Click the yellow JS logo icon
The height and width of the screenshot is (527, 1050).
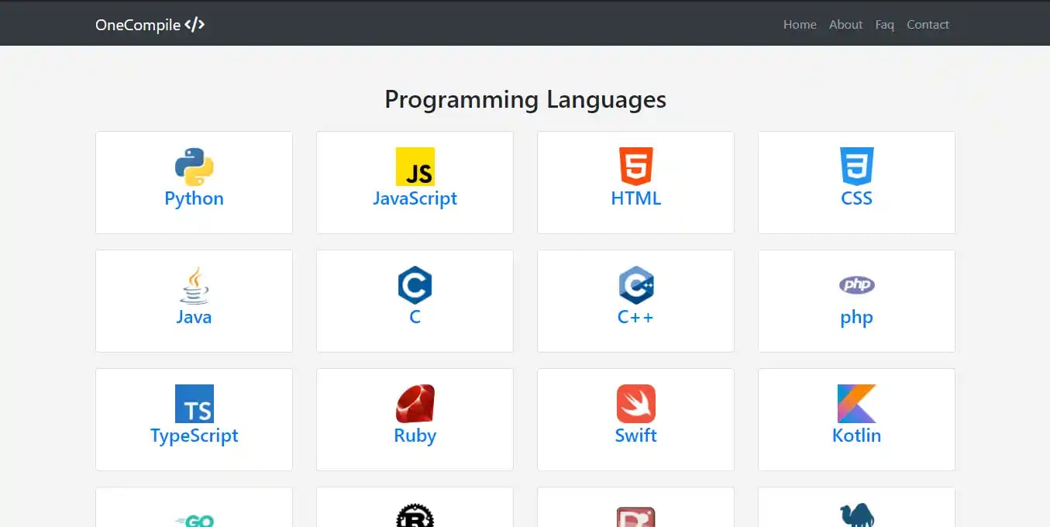pos(415,167)
